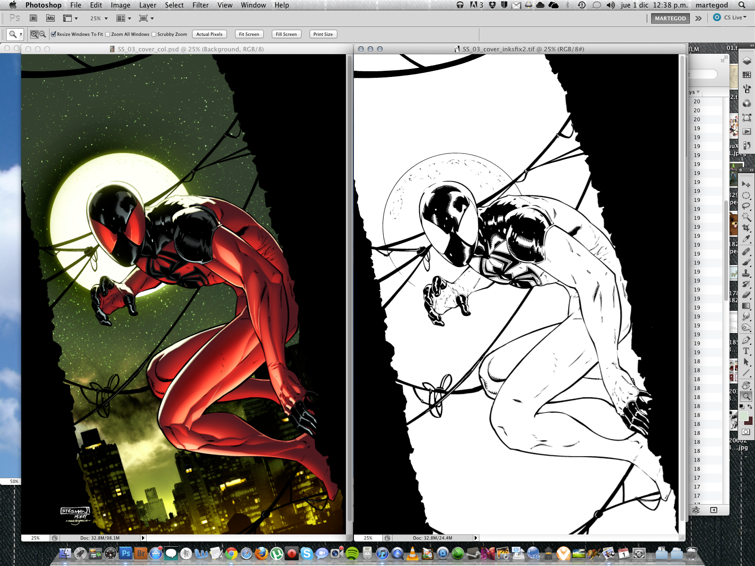Click the Print Size button
The image size is (755, 566).
point(323,34)
